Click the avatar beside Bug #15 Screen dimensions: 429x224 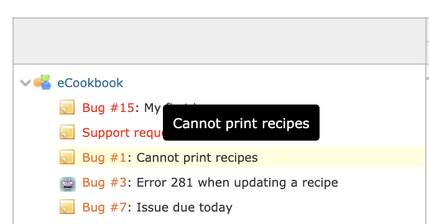67,107
